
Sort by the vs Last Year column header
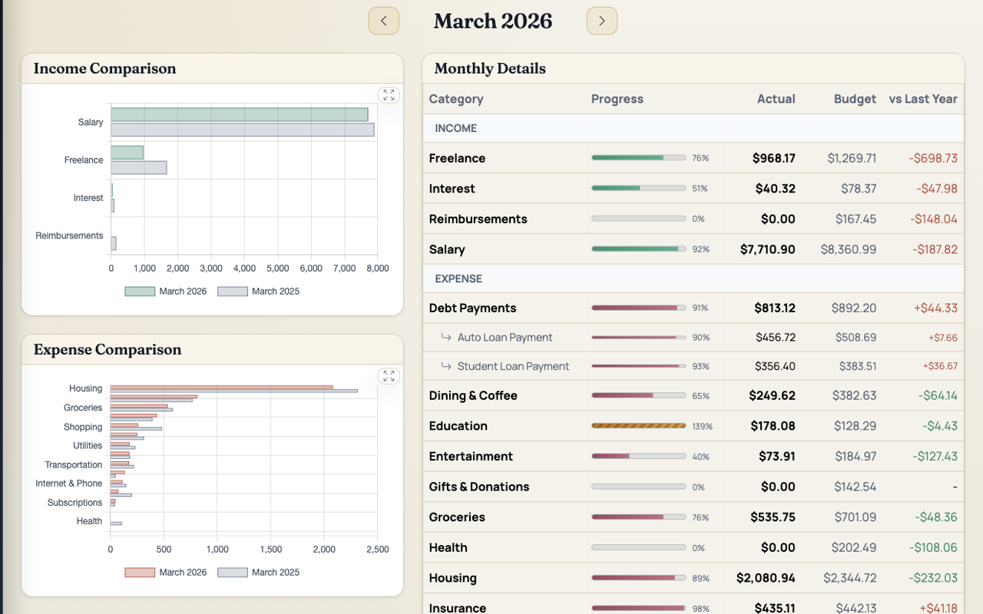[922, 99]
